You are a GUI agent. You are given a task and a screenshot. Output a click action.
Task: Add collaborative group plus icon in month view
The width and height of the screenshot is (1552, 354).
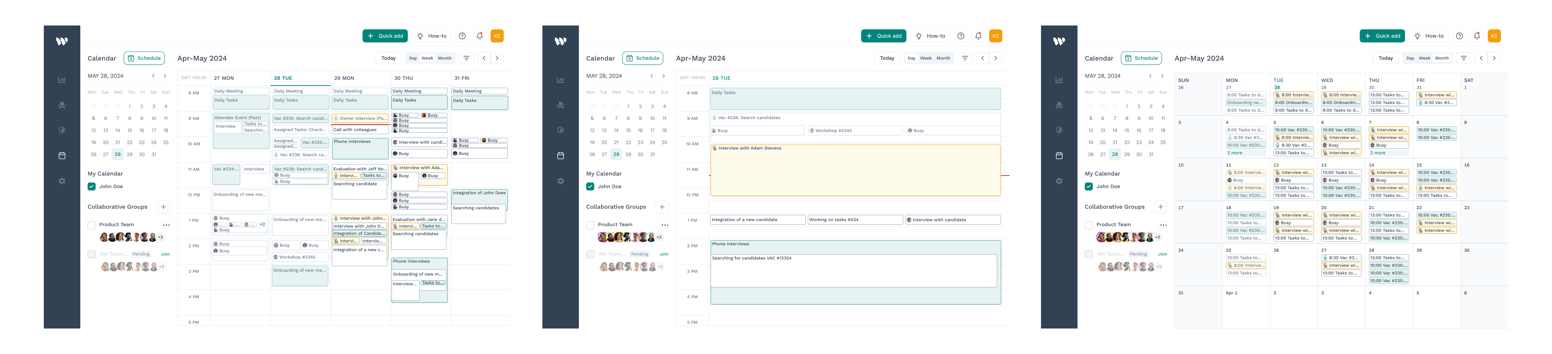pyautogui.click(x=1160, y=207)
